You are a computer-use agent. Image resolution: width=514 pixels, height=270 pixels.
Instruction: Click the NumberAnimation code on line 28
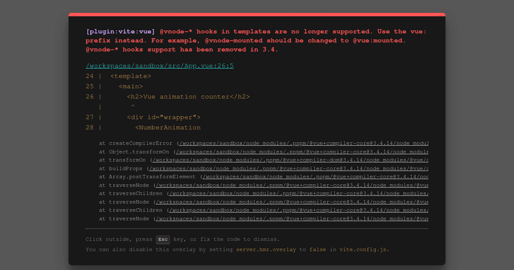pos(168,128)
